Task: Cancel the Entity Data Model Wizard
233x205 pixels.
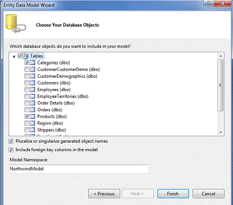Action: [209, 194]
